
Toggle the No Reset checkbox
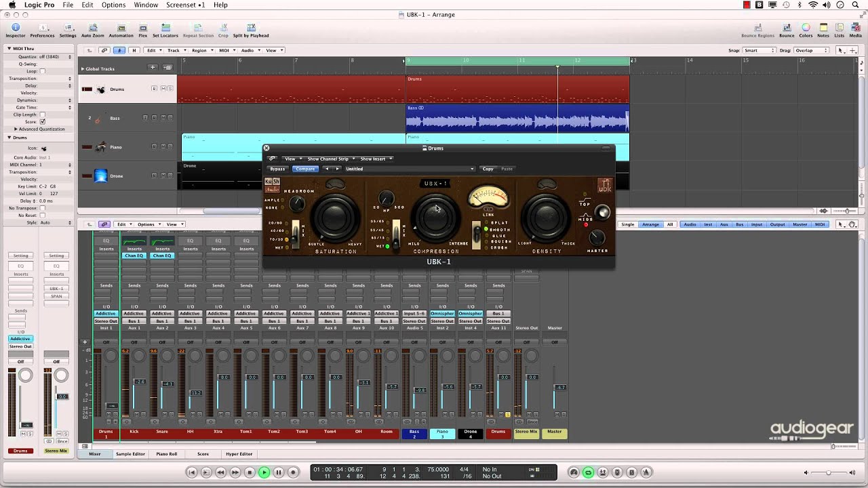(42, 215)
